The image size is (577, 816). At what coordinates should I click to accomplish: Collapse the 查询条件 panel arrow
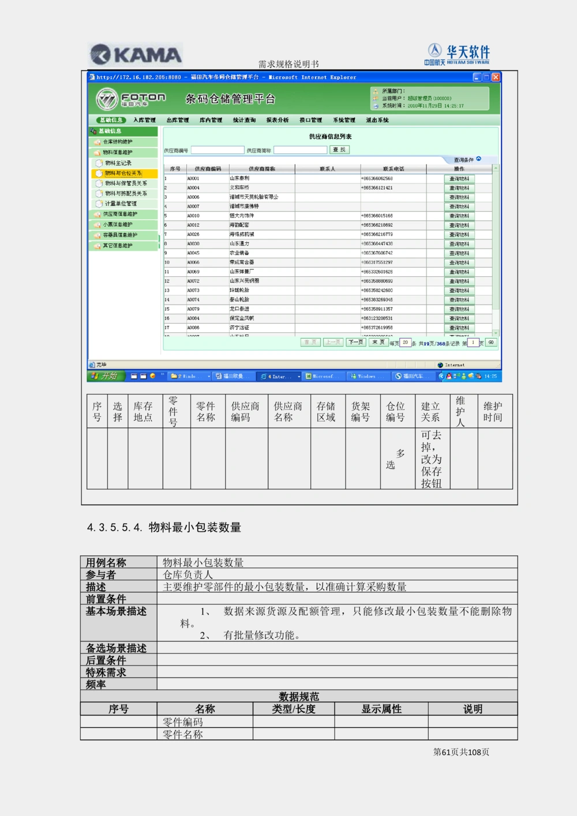pos(478,160)
